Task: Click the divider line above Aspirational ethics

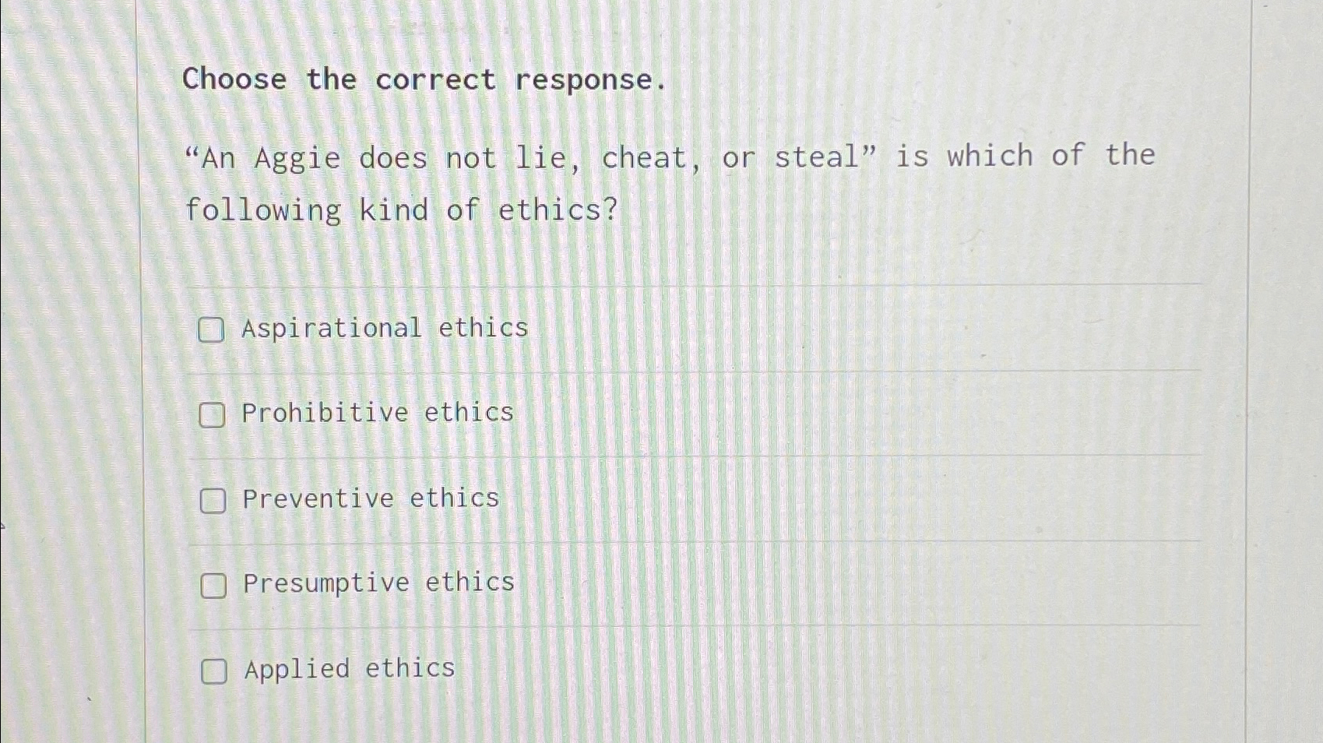Action: pos(693,286)
